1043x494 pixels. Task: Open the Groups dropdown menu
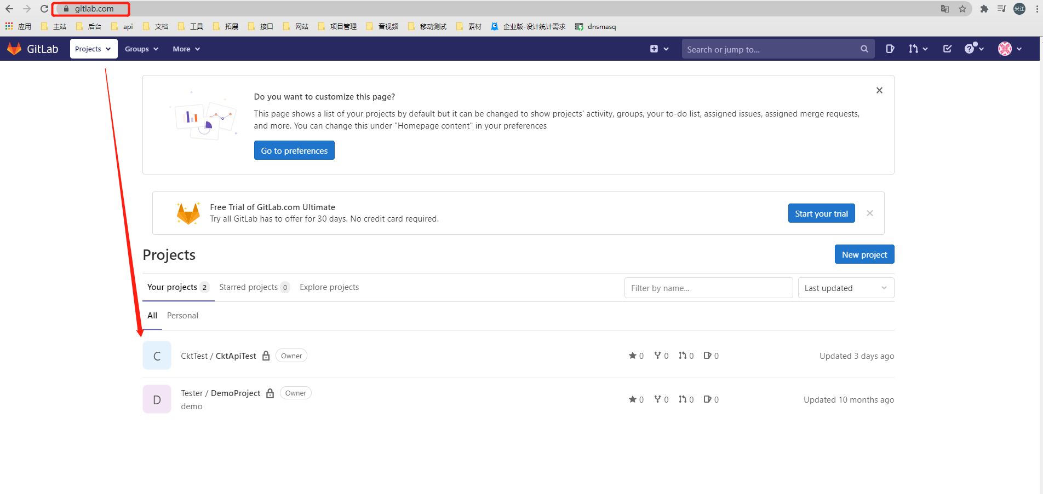pos(141,49)
